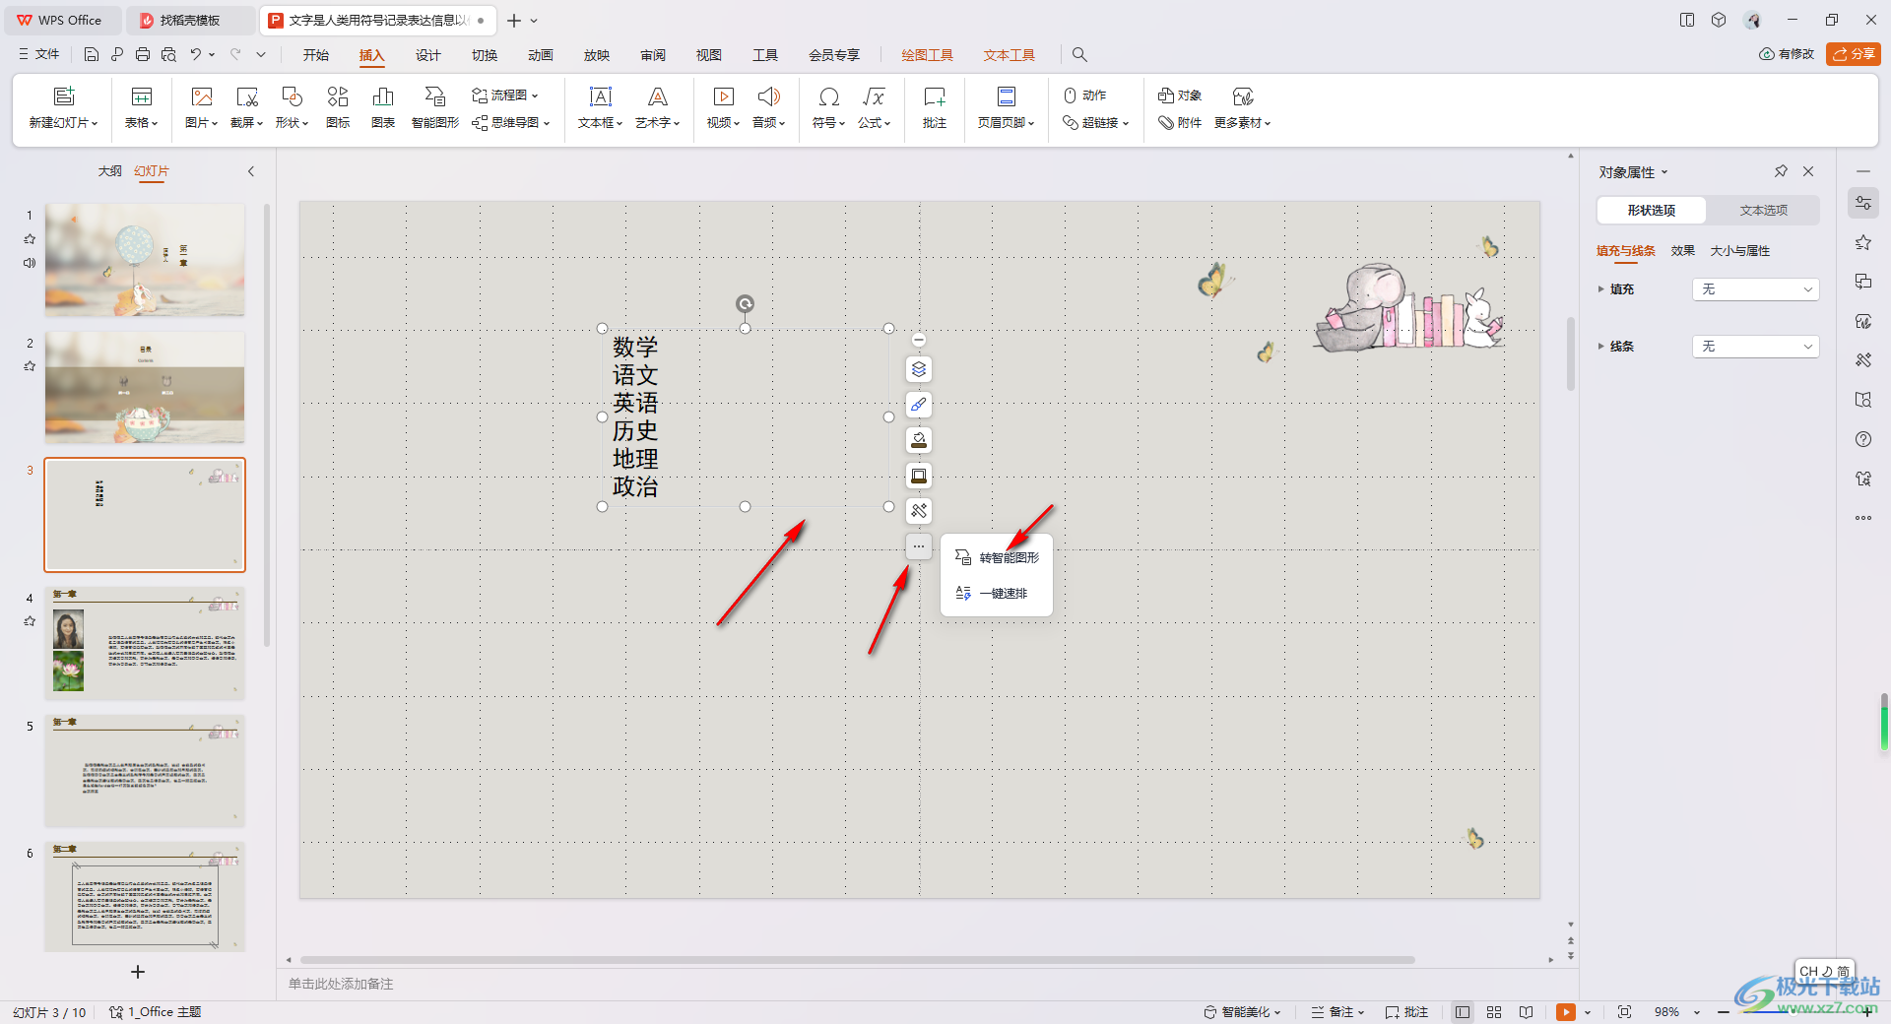The height and width of the screenshot is (1024, 1891).
Task: Click the New Slide icon
Action: (x=64, y=96)
